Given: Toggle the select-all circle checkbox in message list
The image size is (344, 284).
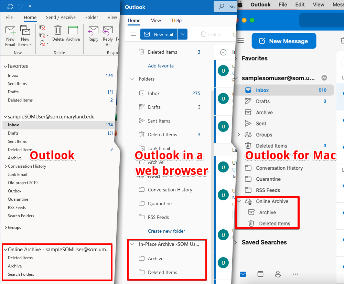Looking at the screenshot, I should pos(223,52).
